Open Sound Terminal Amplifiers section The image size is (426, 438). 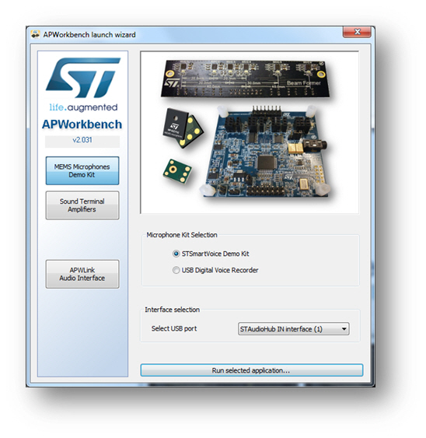pyautogui.click(x=82, y=205)
